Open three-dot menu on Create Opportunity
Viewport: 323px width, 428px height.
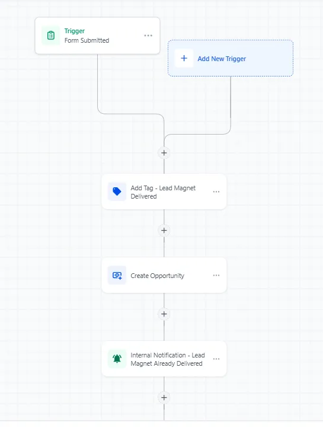coord(216,275)
